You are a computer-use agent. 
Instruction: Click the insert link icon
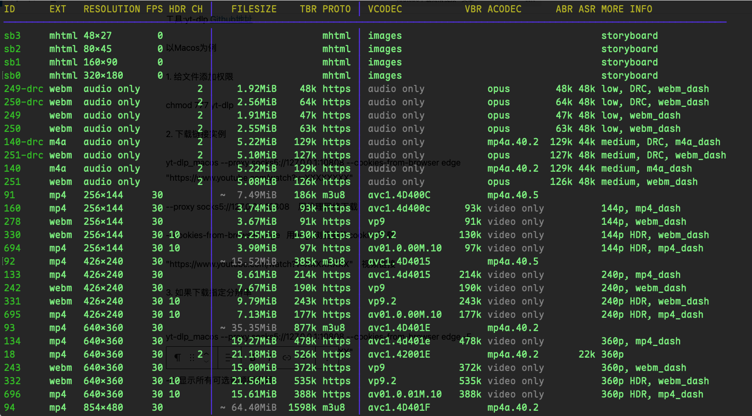click(x=287, y=358)
